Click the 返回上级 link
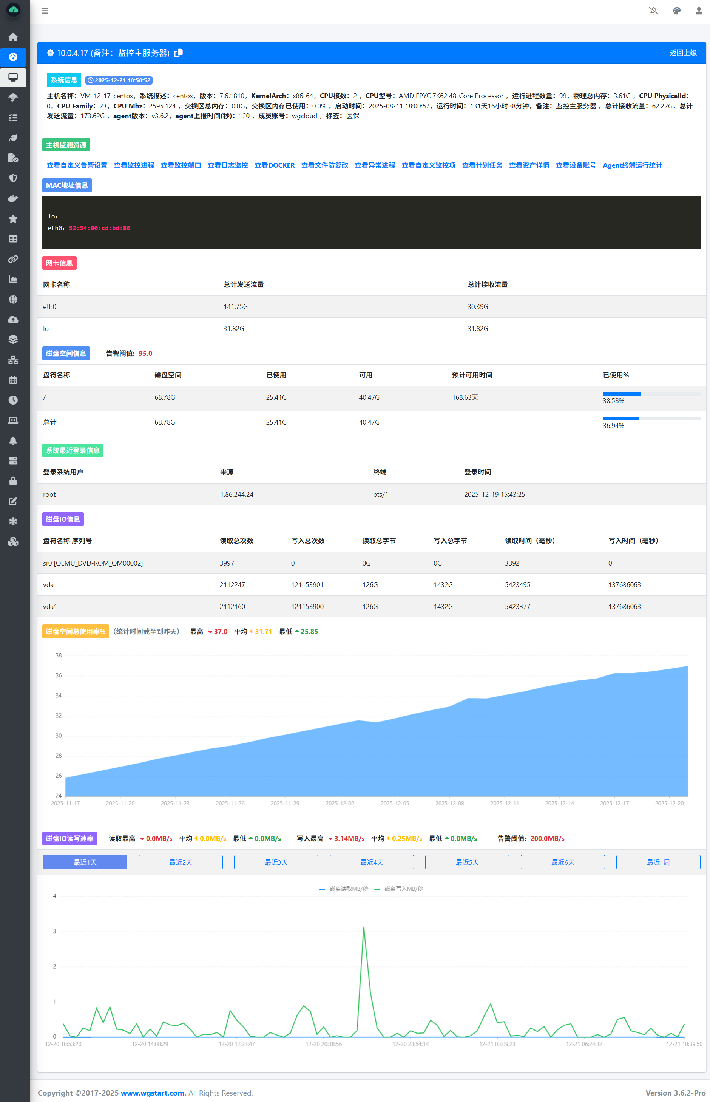This screenshot has width=710, height=1102. (683, 53)
